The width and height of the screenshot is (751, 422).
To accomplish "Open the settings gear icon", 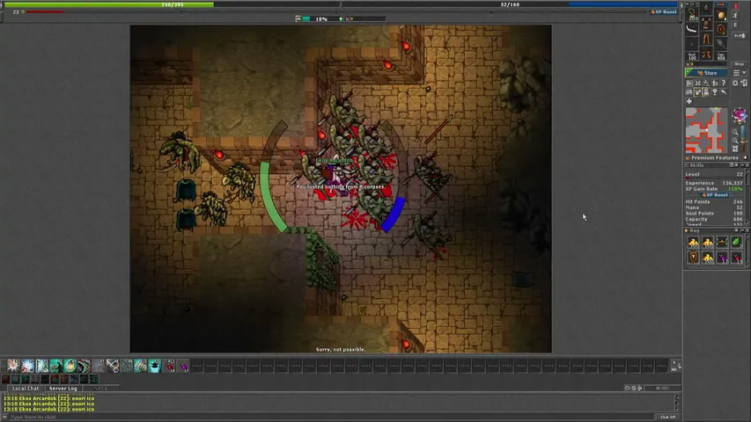I will click(736, 83).
